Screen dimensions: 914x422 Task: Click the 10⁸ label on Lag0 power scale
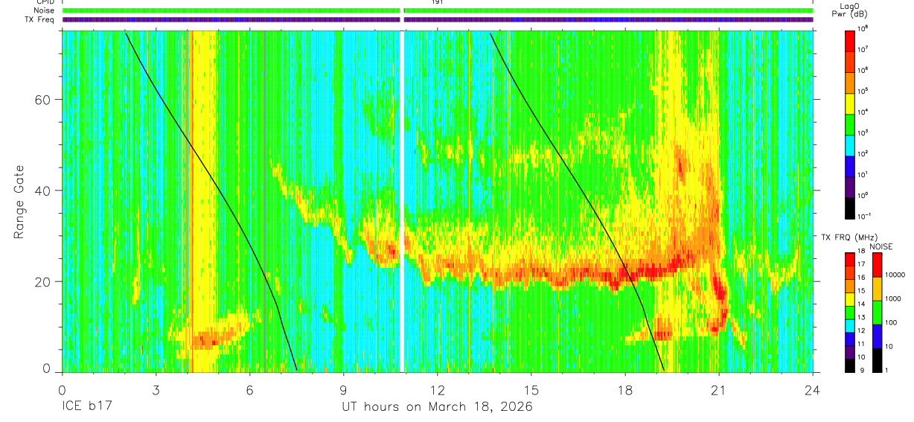point(863,28)
